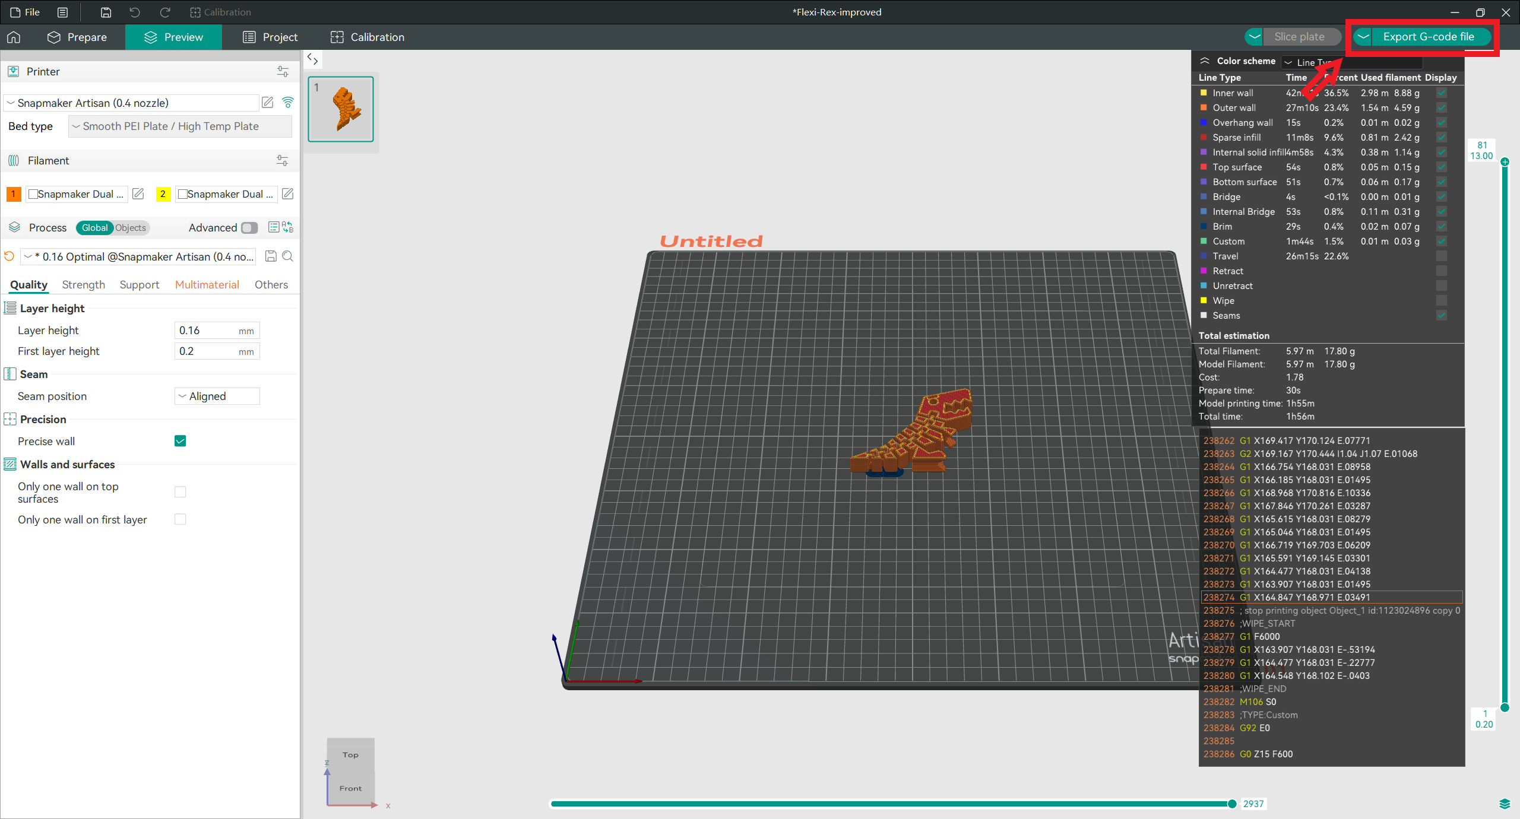
Task: Open printer settings sliders icon
Action: coord(283,72)
